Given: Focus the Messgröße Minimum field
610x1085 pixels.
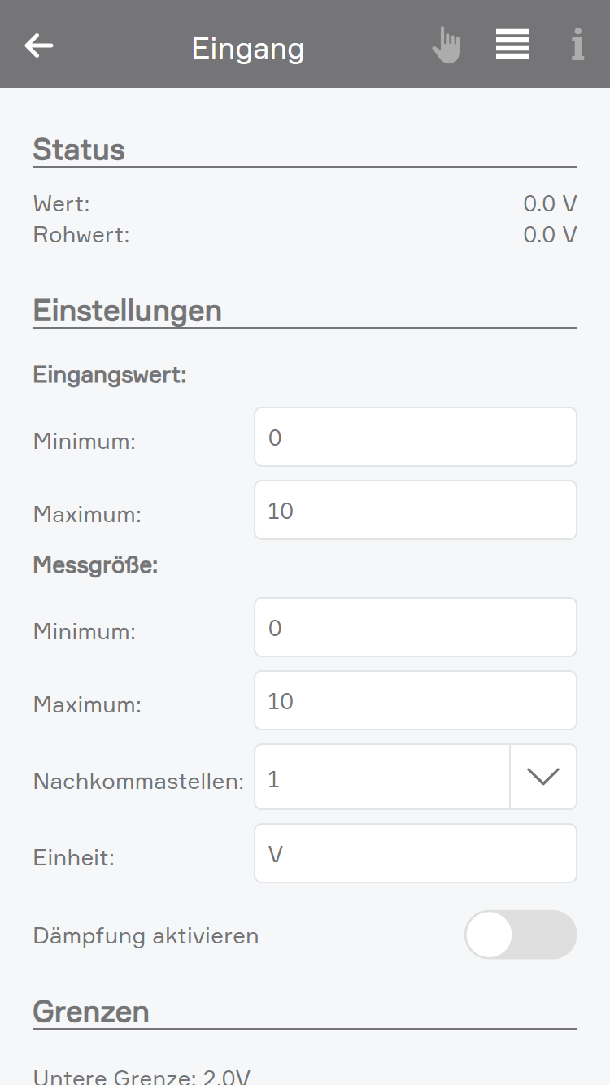Looking at the screenshot, I should click(x=416, y=627).
